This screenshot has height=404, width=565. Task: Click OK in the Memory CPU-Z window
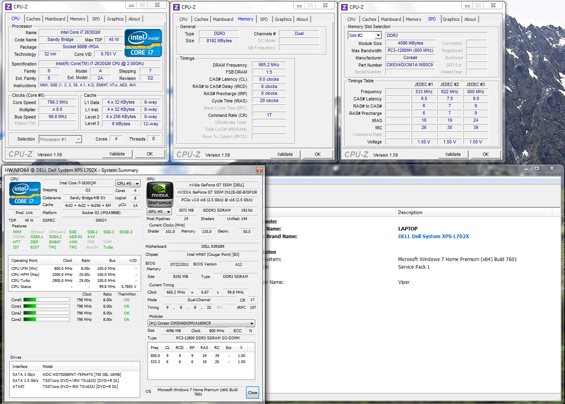coord(317,154)
